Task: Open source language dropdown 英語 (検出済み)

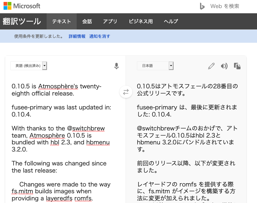Action: click(x=29, y=66)
